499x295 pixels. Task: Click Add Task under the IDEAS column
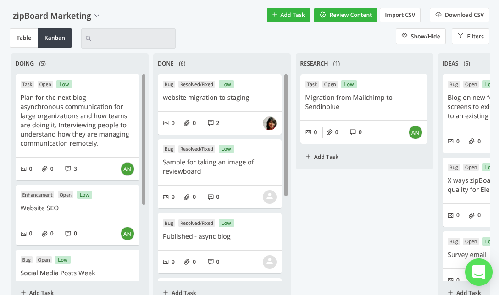pyautogui.click(x=464, y=292)
